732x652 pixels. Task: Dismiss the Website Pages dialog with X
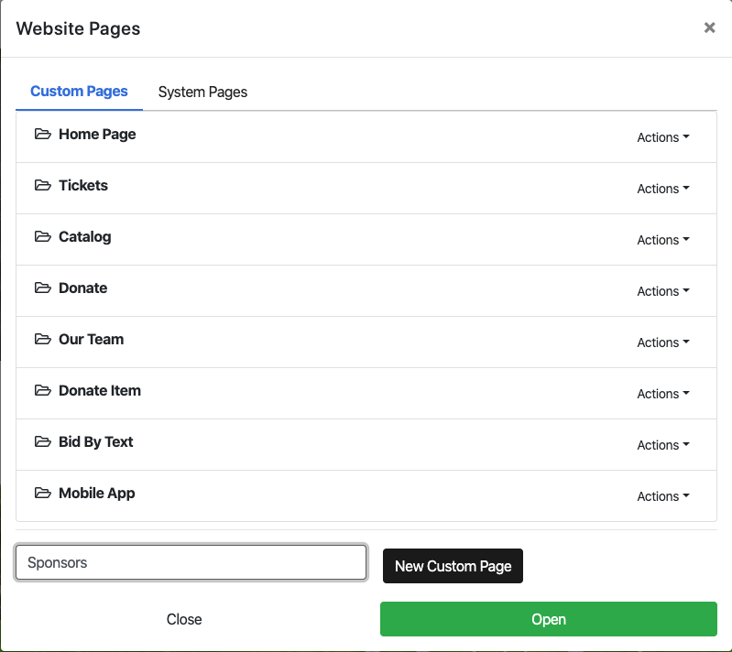709,28
